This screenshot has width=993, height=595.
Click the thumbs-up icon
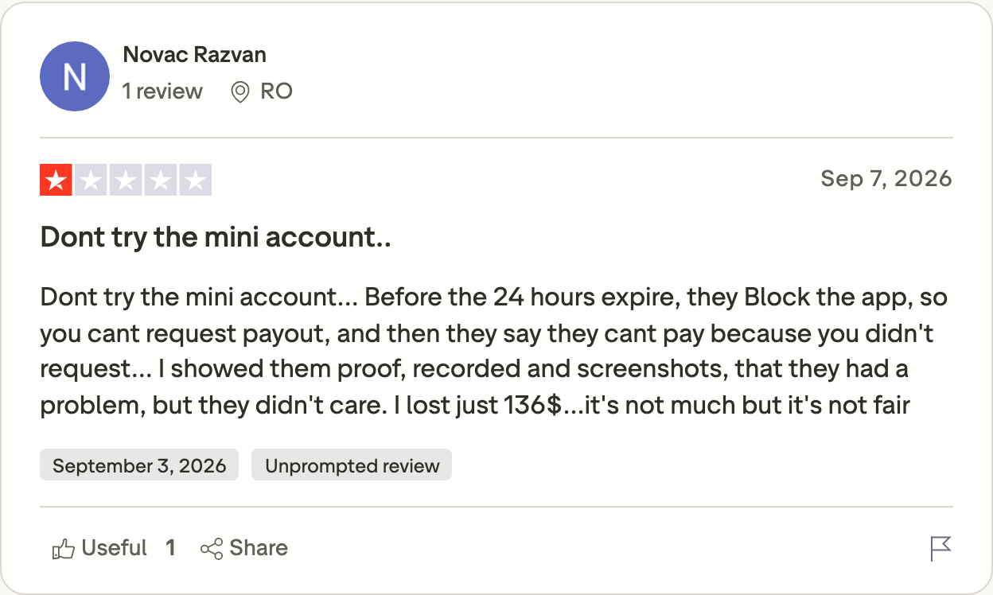pyautogui.click(x=63, y=549)
